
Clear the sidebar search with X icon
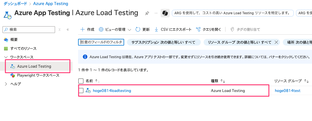coord(60,30)
